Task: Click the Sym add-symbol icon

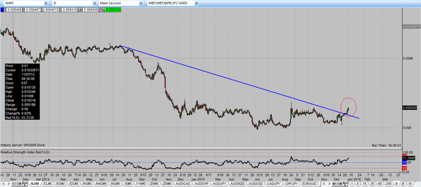Action: coord(25,184)
